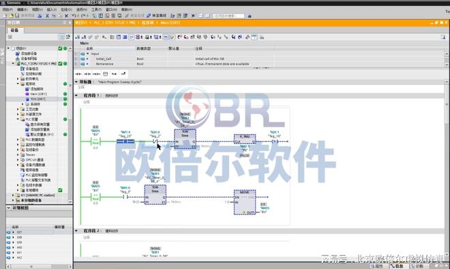Click the Go online (转至在线) button
The height and width of the screenshot is (269, 450).
[134, 16]
